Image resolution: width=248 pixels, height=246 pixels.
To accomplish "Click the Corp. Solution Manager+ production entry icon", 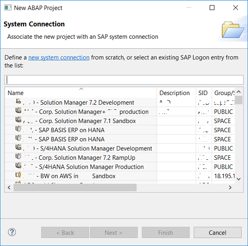I will (x=18, y=111).
